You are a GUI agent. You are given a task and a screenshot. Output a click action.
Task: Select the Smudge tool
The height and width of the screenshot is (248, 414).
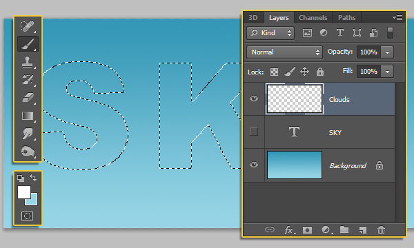click(x=28, y=134)
